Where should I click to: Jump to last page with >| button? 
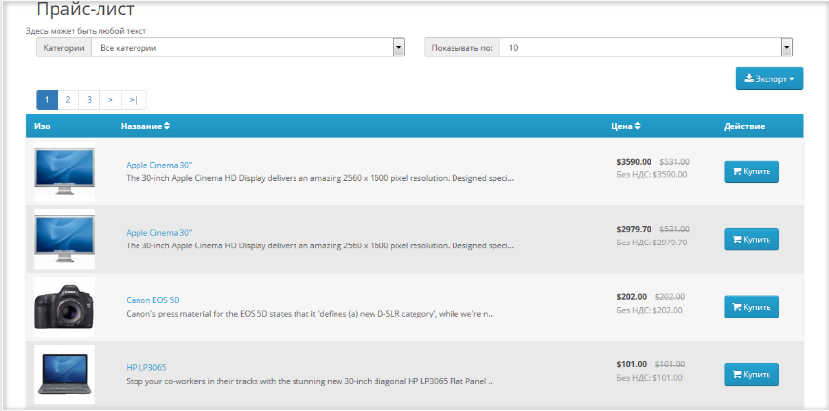coord(134,100)
